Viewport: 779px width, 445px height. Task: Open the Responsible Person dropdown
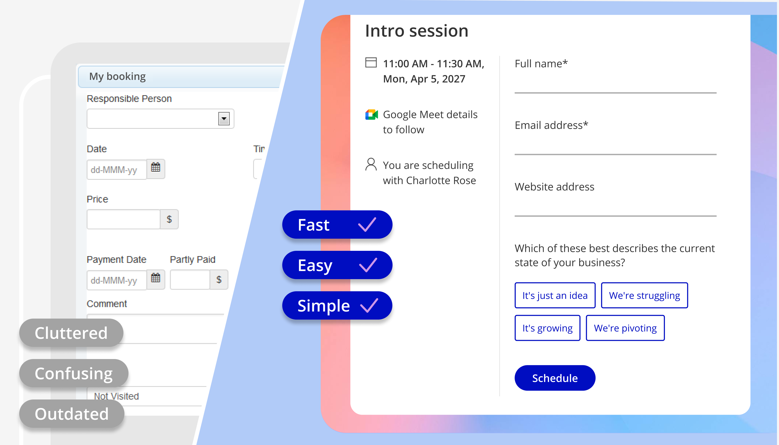tap(160, 119)
